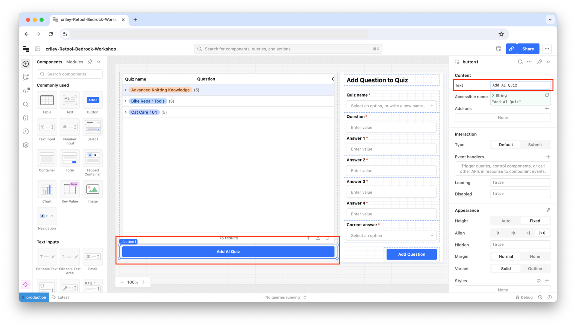
Task: Pin the Components panel
Action: 90,62
